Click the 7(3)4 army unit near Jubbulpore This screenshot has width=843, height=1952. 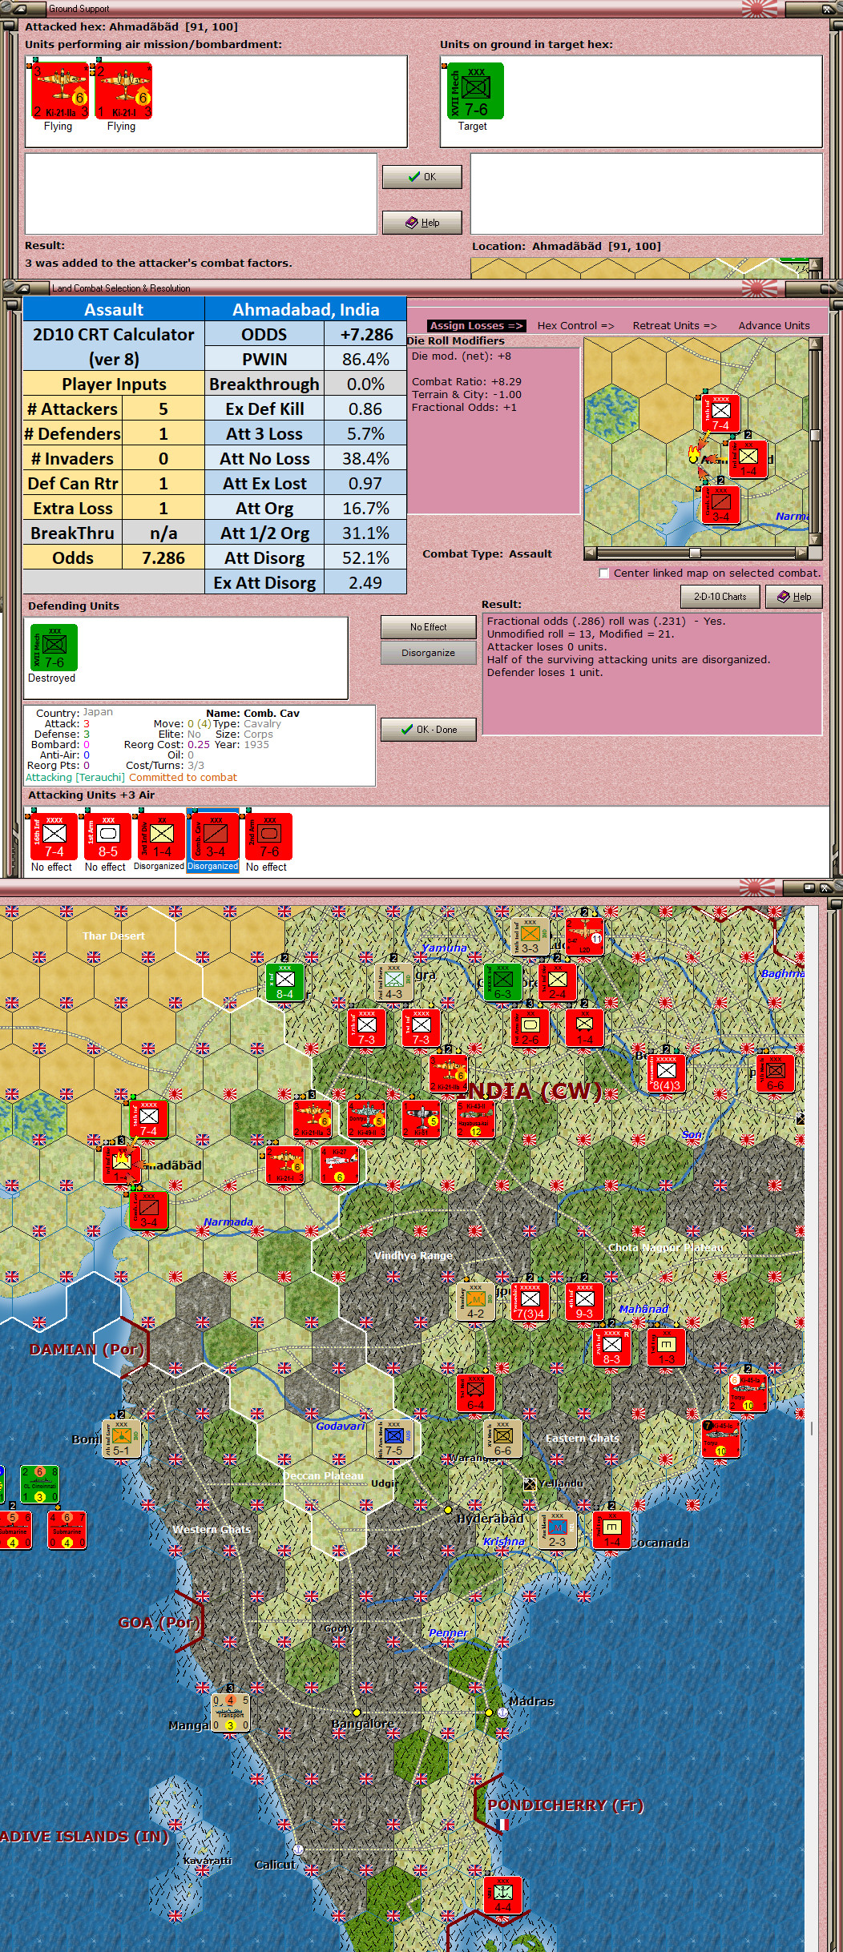coord(530,1302)
